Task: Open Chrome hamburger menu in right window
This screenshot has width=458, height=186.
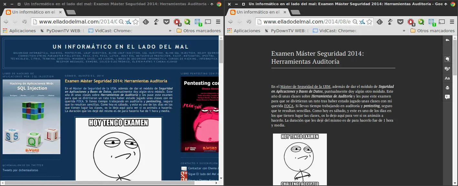Action: coord(452,22)
